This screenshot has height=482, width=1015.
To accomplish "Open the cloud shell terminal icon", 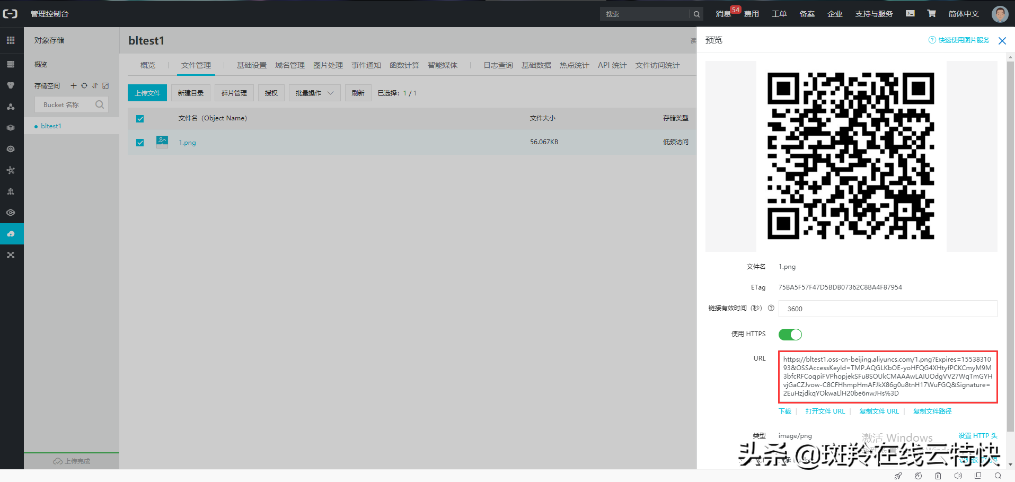I will (910, 14).
